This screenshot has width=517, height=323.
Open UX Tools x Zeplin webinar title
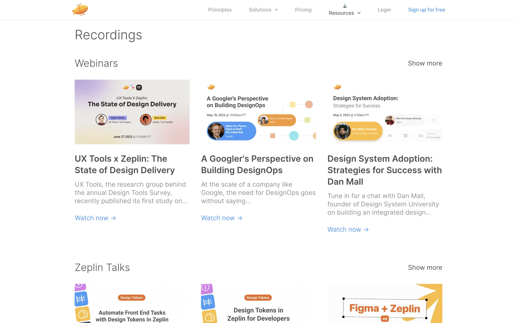click(x=125, y=164)
